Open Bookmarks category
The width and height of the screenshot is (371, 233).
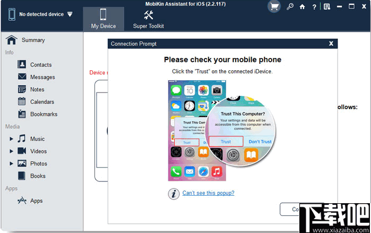pos(44,114)
